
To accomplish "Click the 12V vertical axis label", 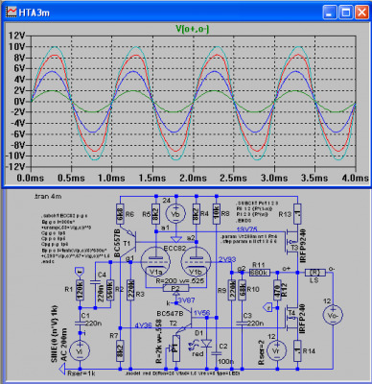I will 17,36.
